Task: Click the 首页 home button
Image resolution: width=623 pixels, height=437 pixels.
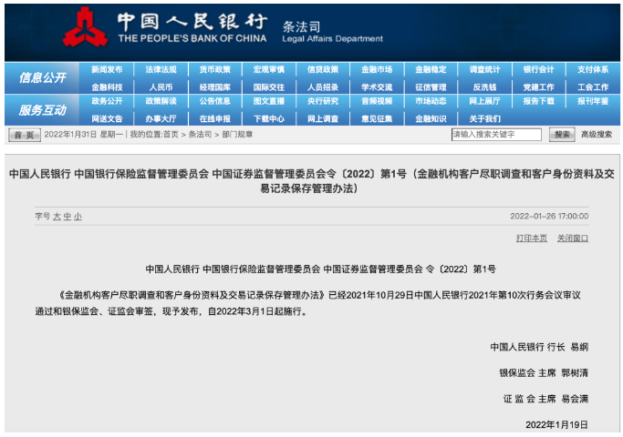Action: click(25, 135)
